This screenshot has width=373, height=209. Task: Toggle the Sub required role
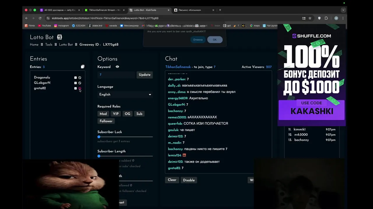[x=139, y=114]
